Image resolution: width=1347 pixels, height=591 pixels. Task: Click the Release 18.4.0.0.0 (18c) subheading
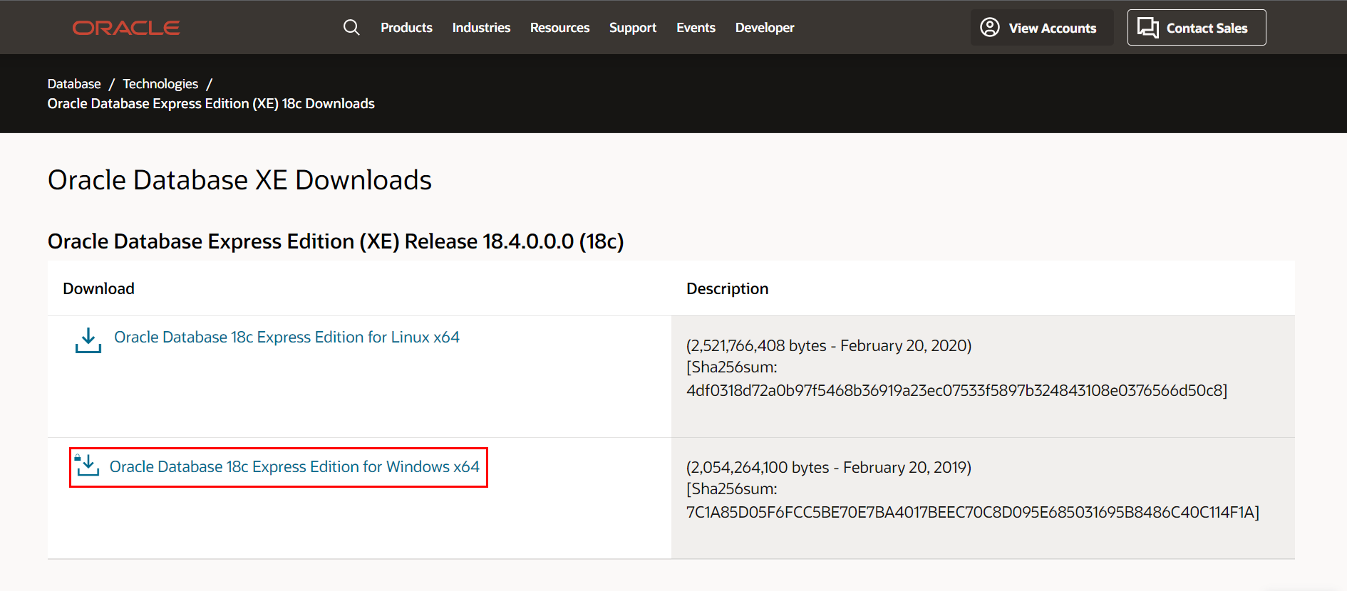pyautogui.click(x=336, y=241)
